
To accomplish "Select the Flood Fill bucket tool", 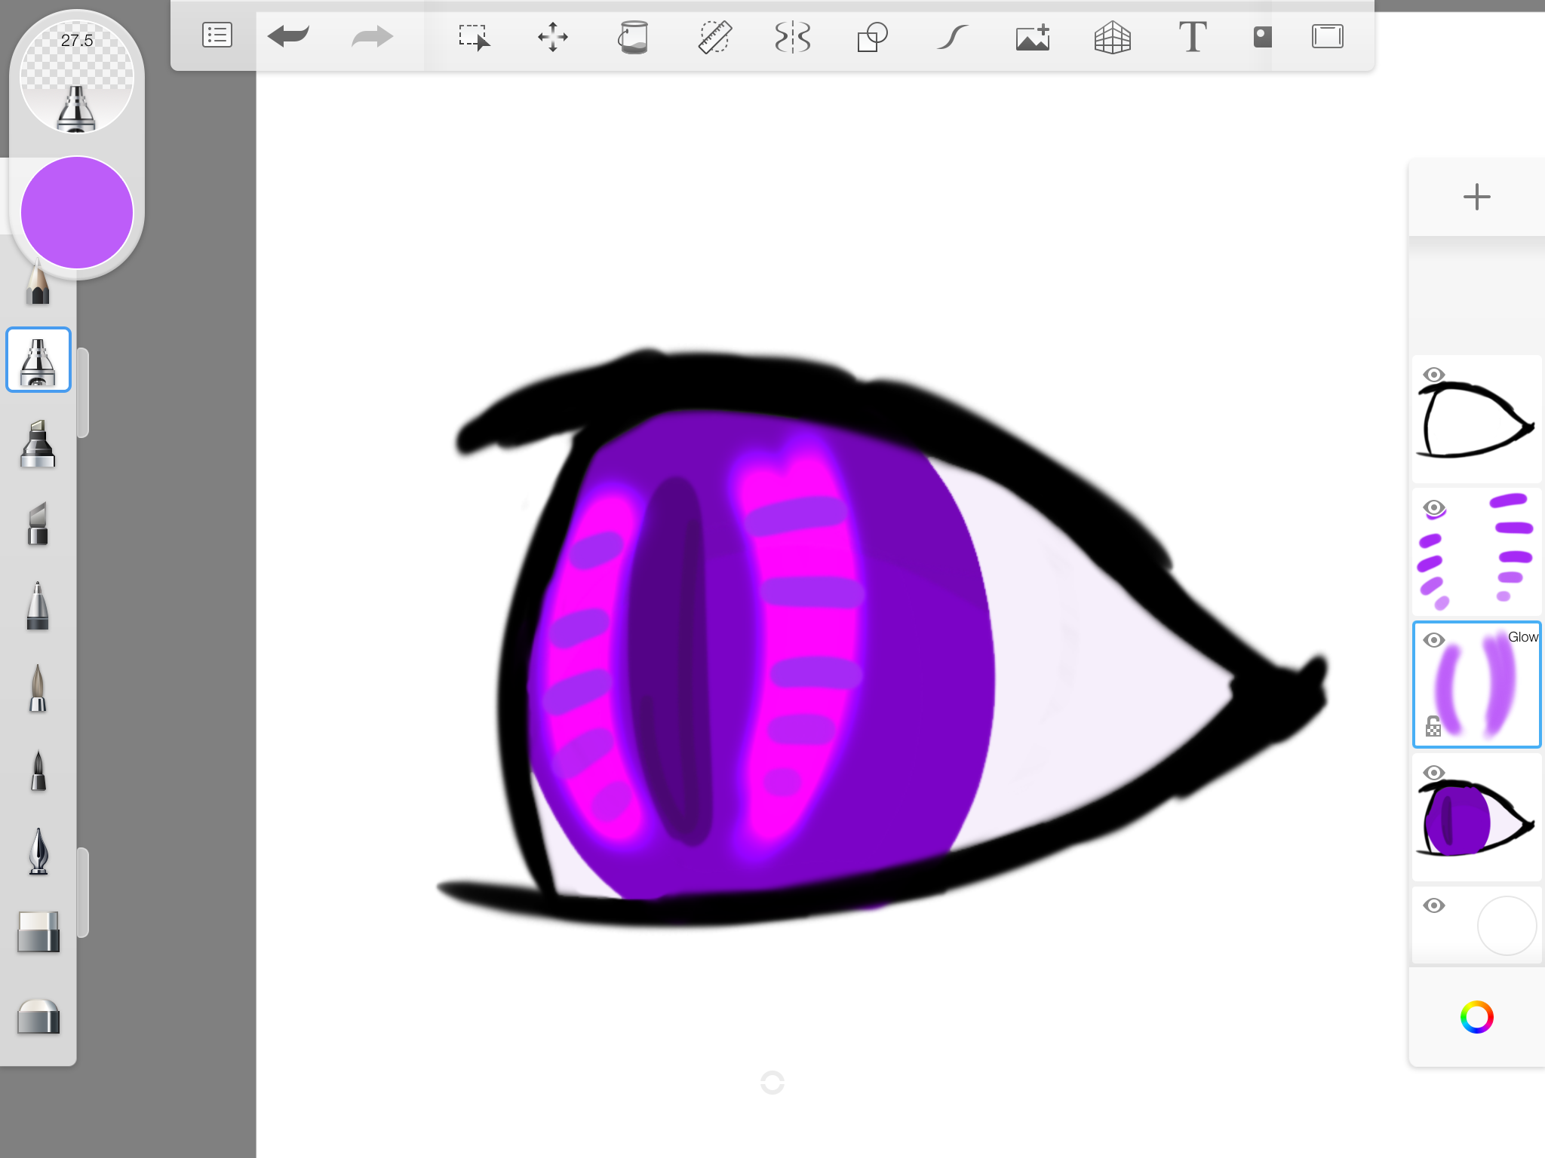I will tap(634, 36).
